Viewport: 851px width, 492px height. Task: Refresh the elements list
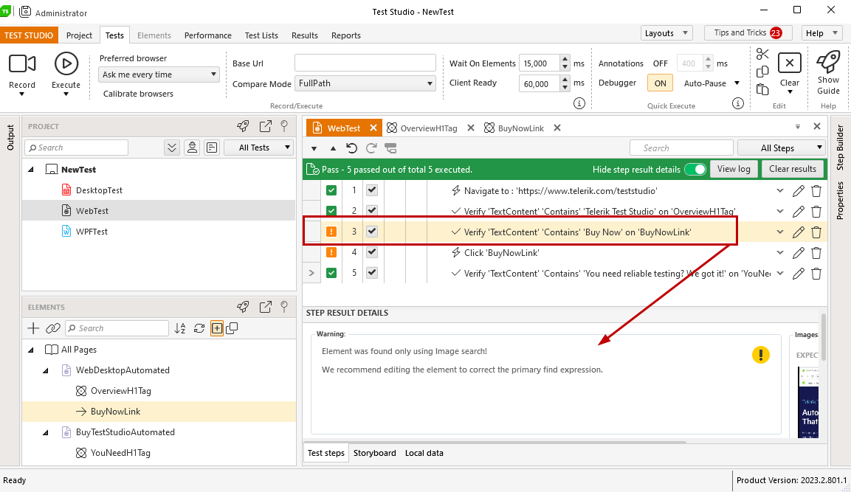(199, 328)
